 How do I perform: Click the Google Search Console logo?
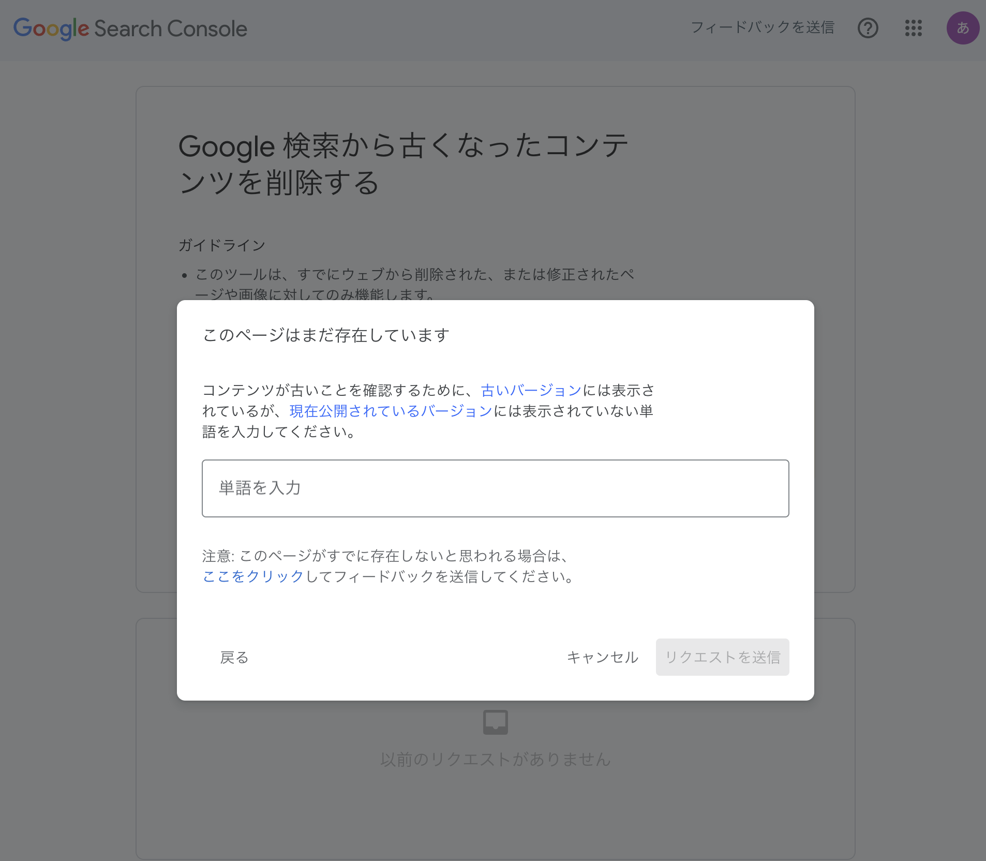[x=130, y=28]
